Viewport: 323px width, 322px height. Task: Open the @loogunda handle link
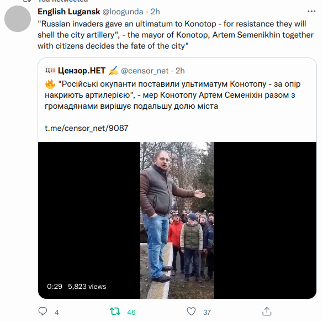[x=123, y=12]
